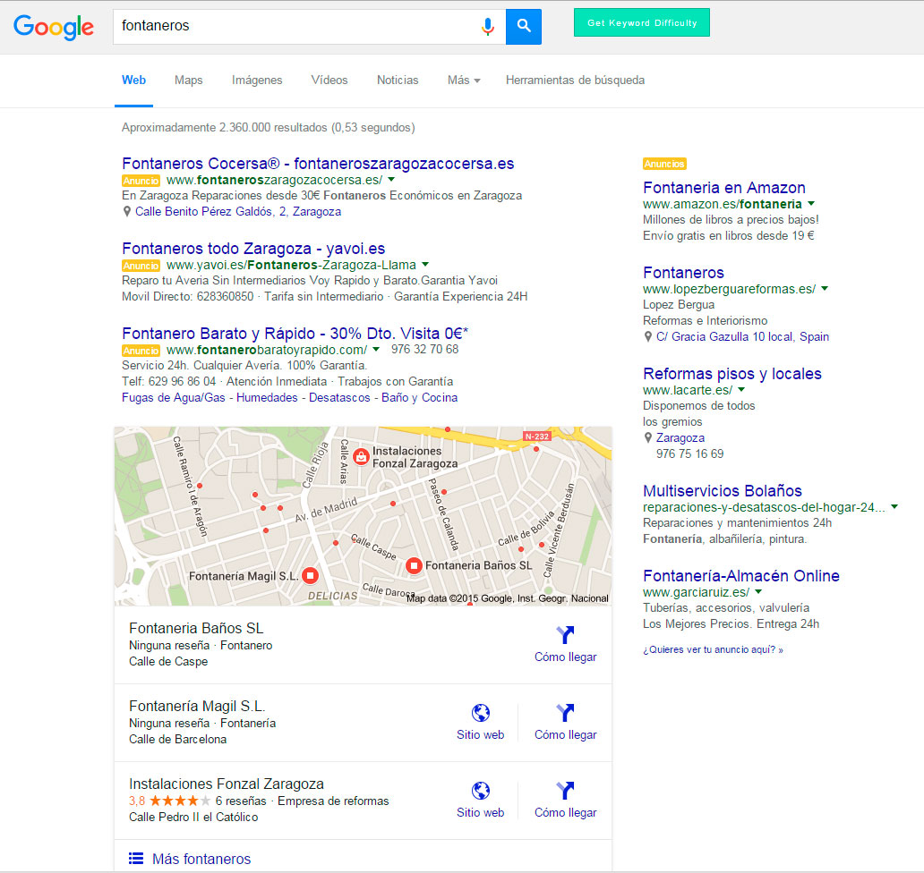Click ¿Quieres ver tu anuncio aquí? link

pos(713,650)
